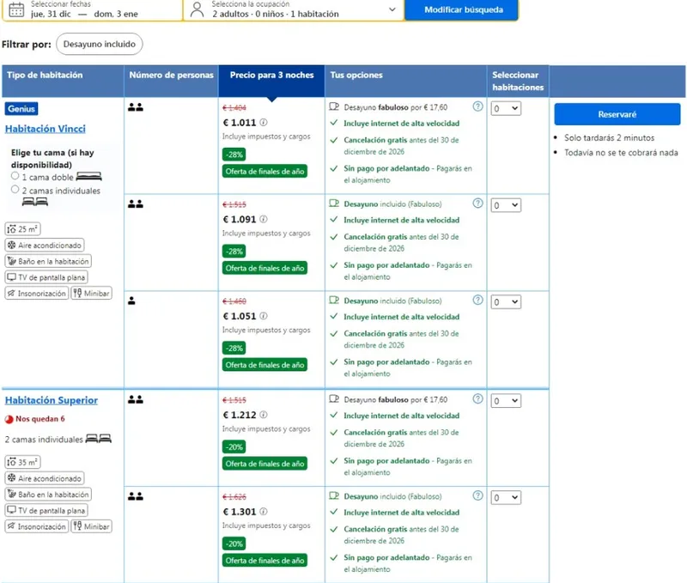This screenshot has width=687, height=583.
Task: Open price info icon next to € 1.301
Action: [x=264, y=511]
